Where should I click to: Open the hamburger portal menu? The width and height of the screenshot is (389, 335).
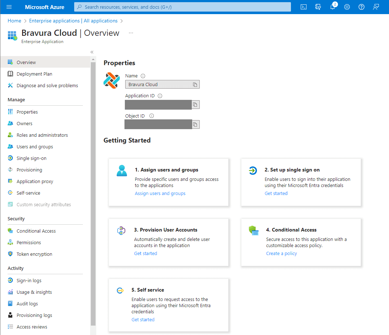pyautogui.click(x=9, y=7)
